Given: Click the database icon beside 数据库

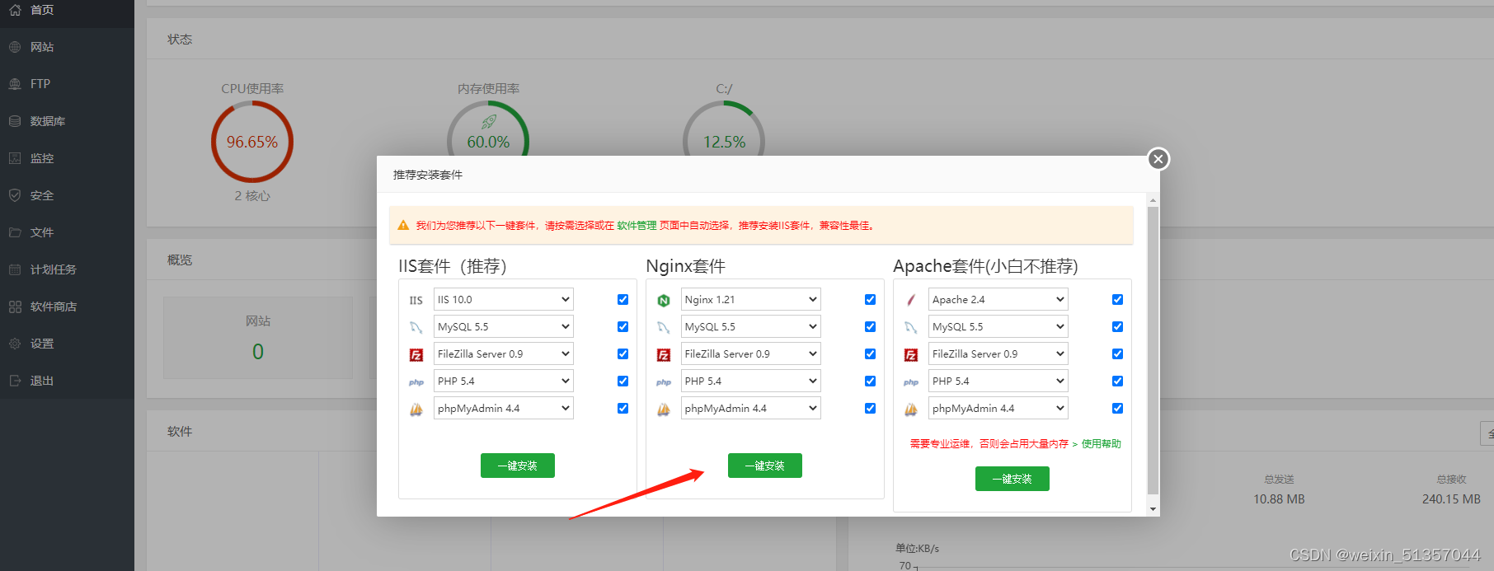Looking at the screenshot, I should point(15,121).
